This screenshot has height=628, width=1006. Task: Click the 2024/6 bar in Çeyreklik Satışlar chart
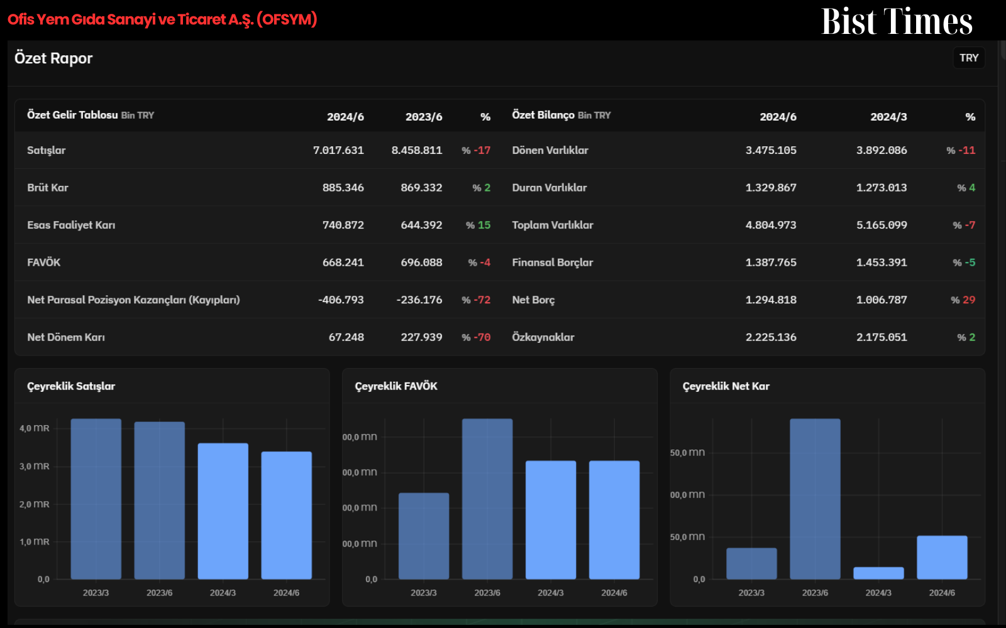click(x=286, y=515)
